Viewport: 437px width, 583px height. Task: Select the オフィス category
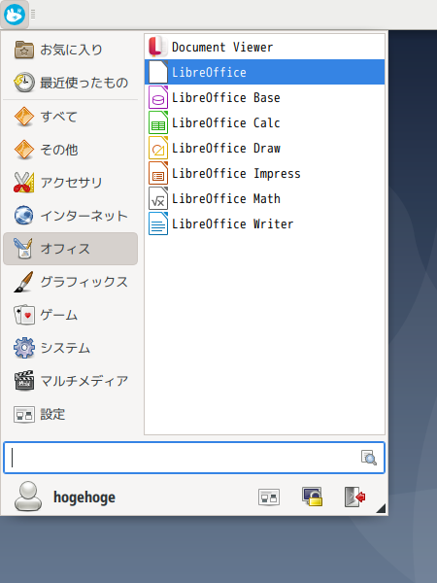click(x=70, y=249)
